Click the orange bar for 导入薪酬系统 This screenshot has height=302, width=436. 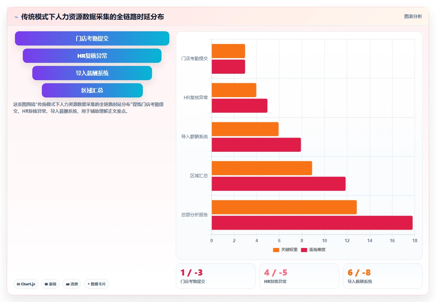tap(245, 129)
